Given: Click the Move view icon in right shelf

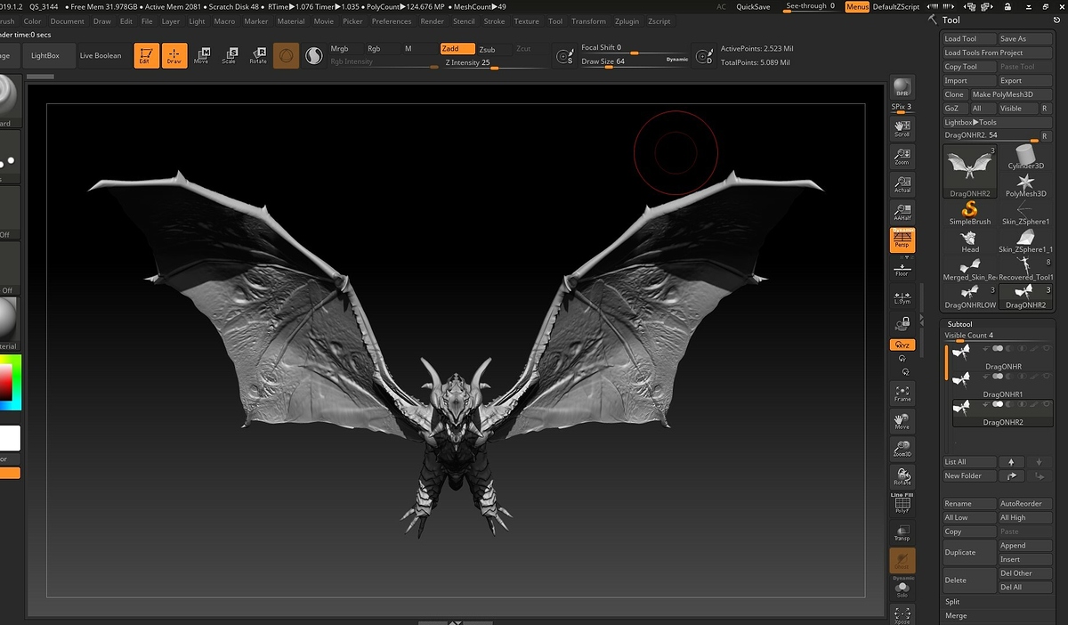Looking at the screenshot, I should pos(902,421).
